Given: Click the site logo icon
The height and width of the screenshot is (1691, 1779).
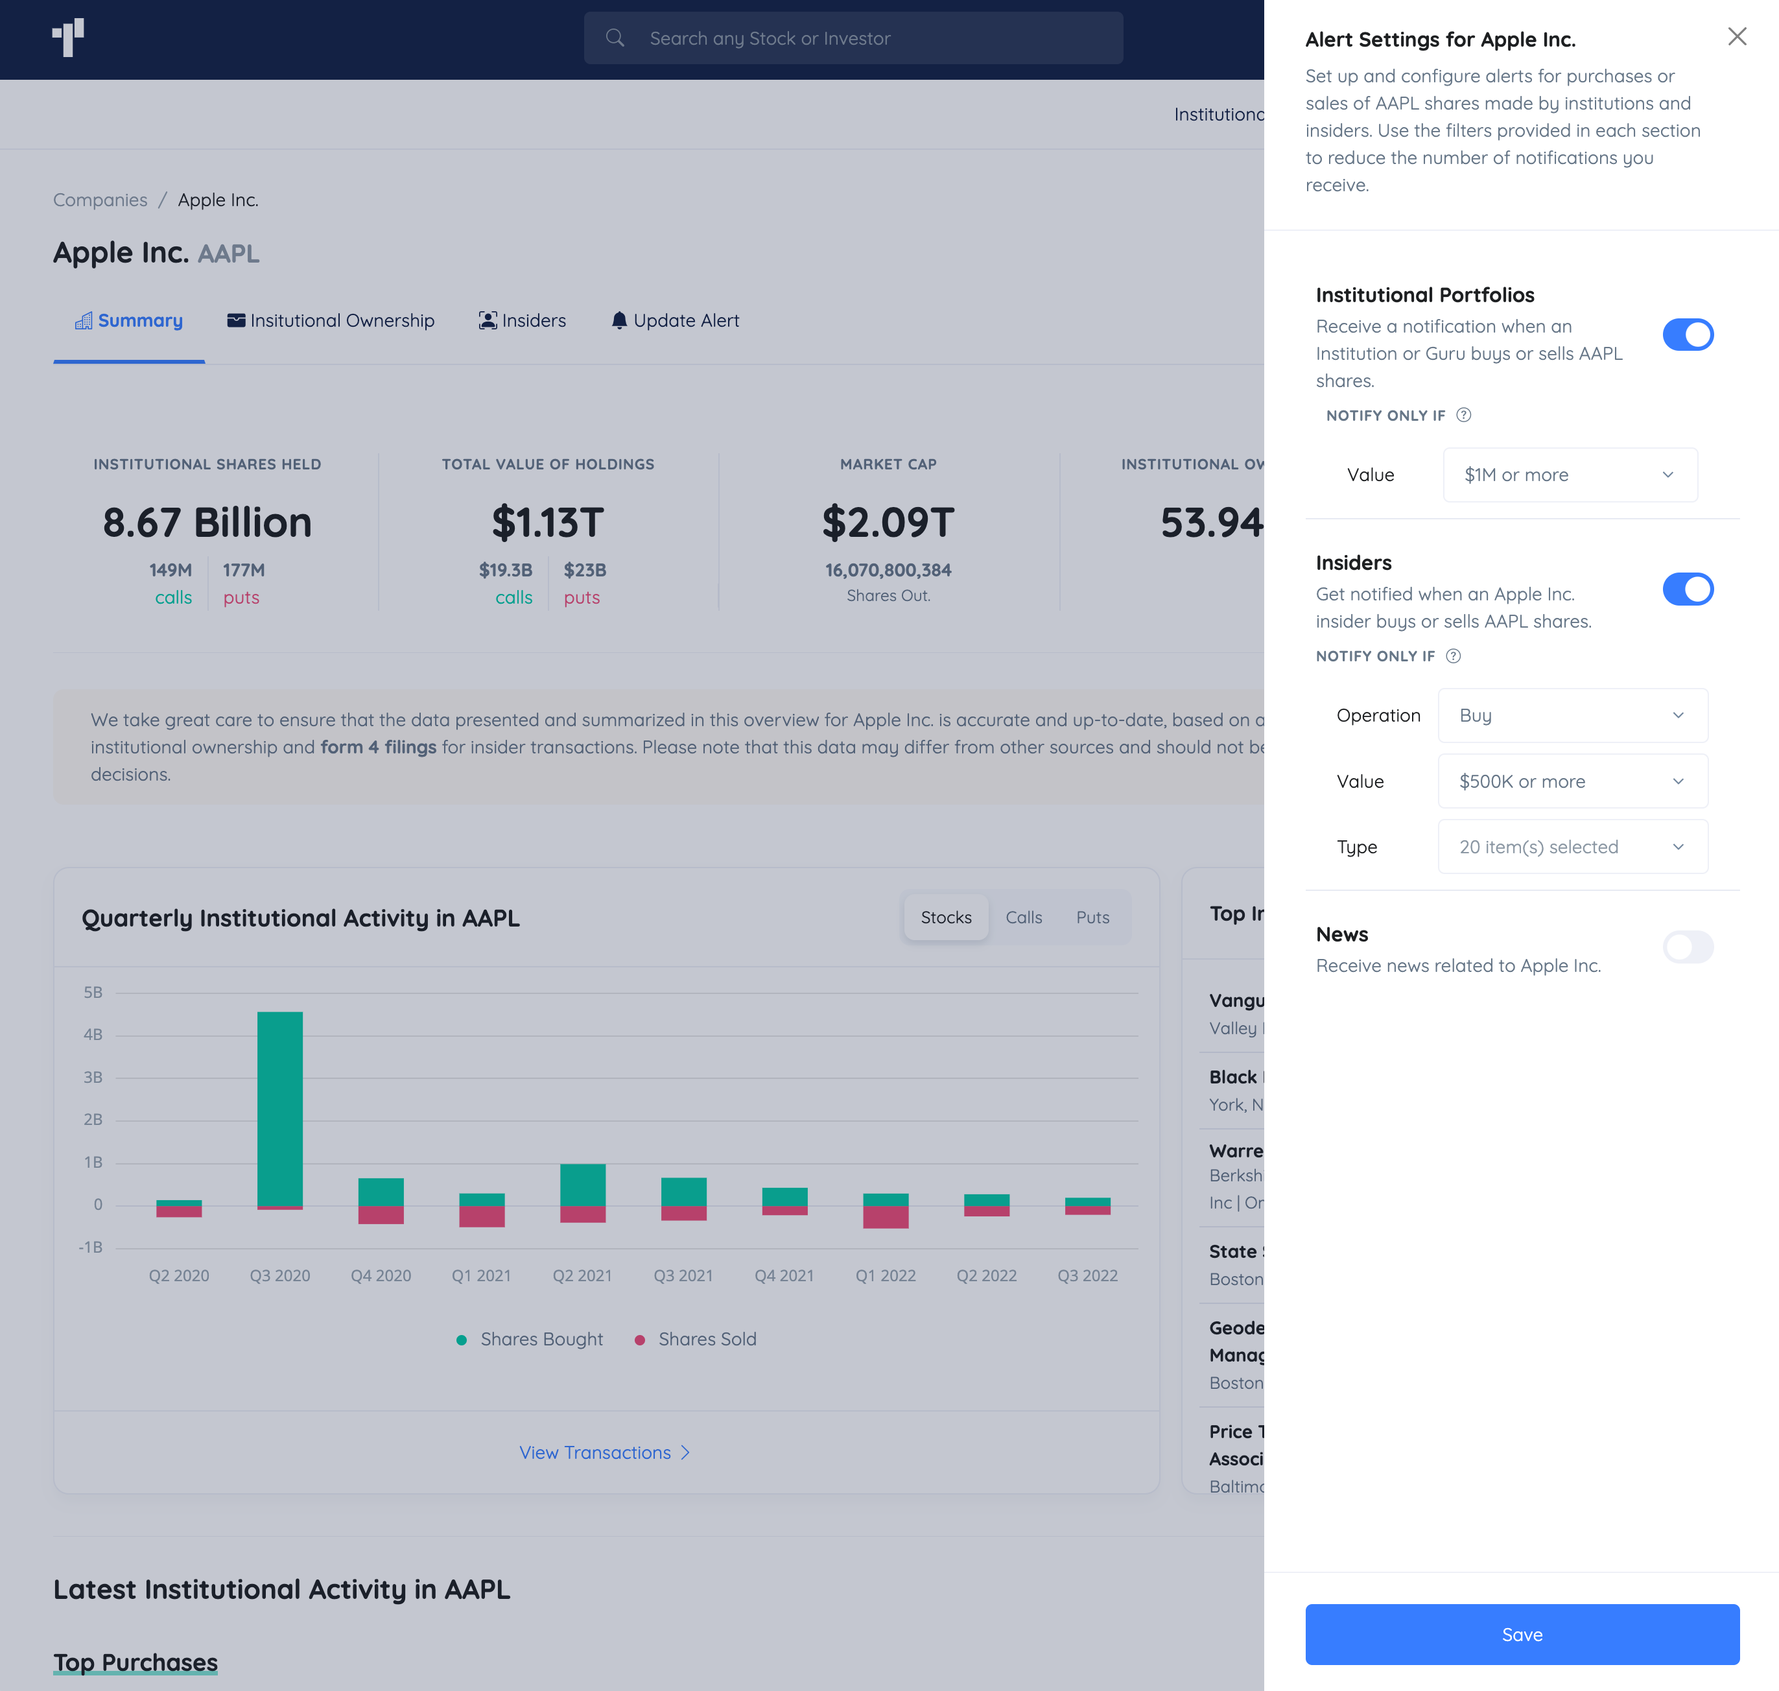Looking at the screenshot, I should coord(67,38).
